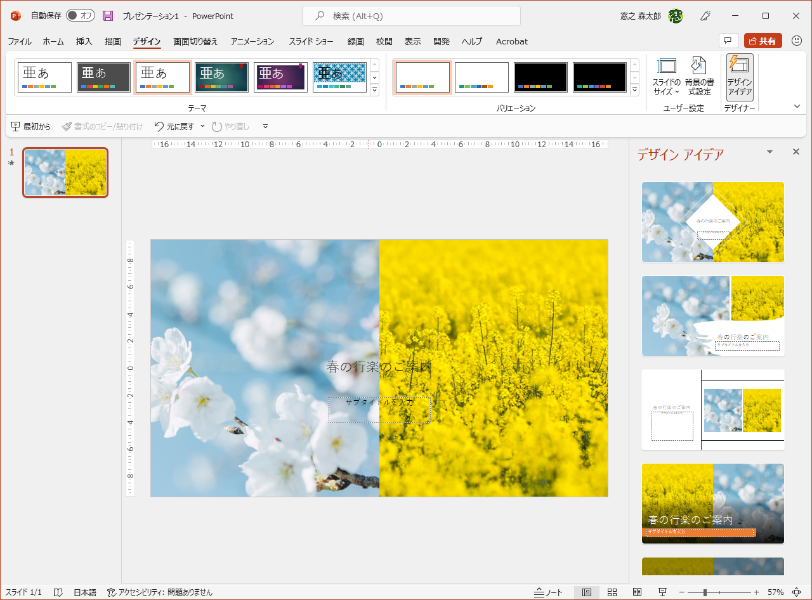812x600 pixels.
Task: Select the purple gradient theme thumbnail
Action: pos(281,77)
